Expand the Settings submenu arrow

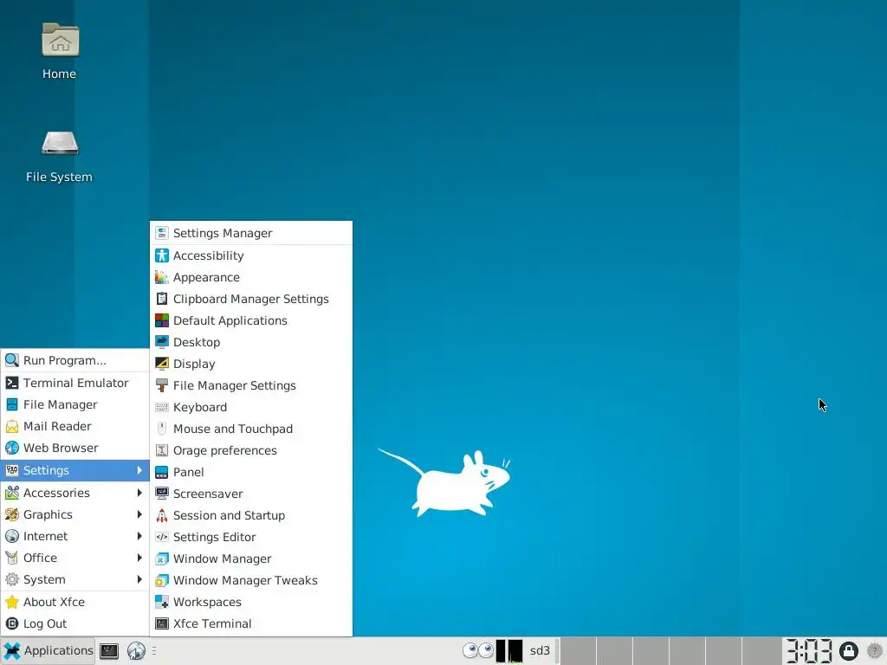[x=139, y=470]
